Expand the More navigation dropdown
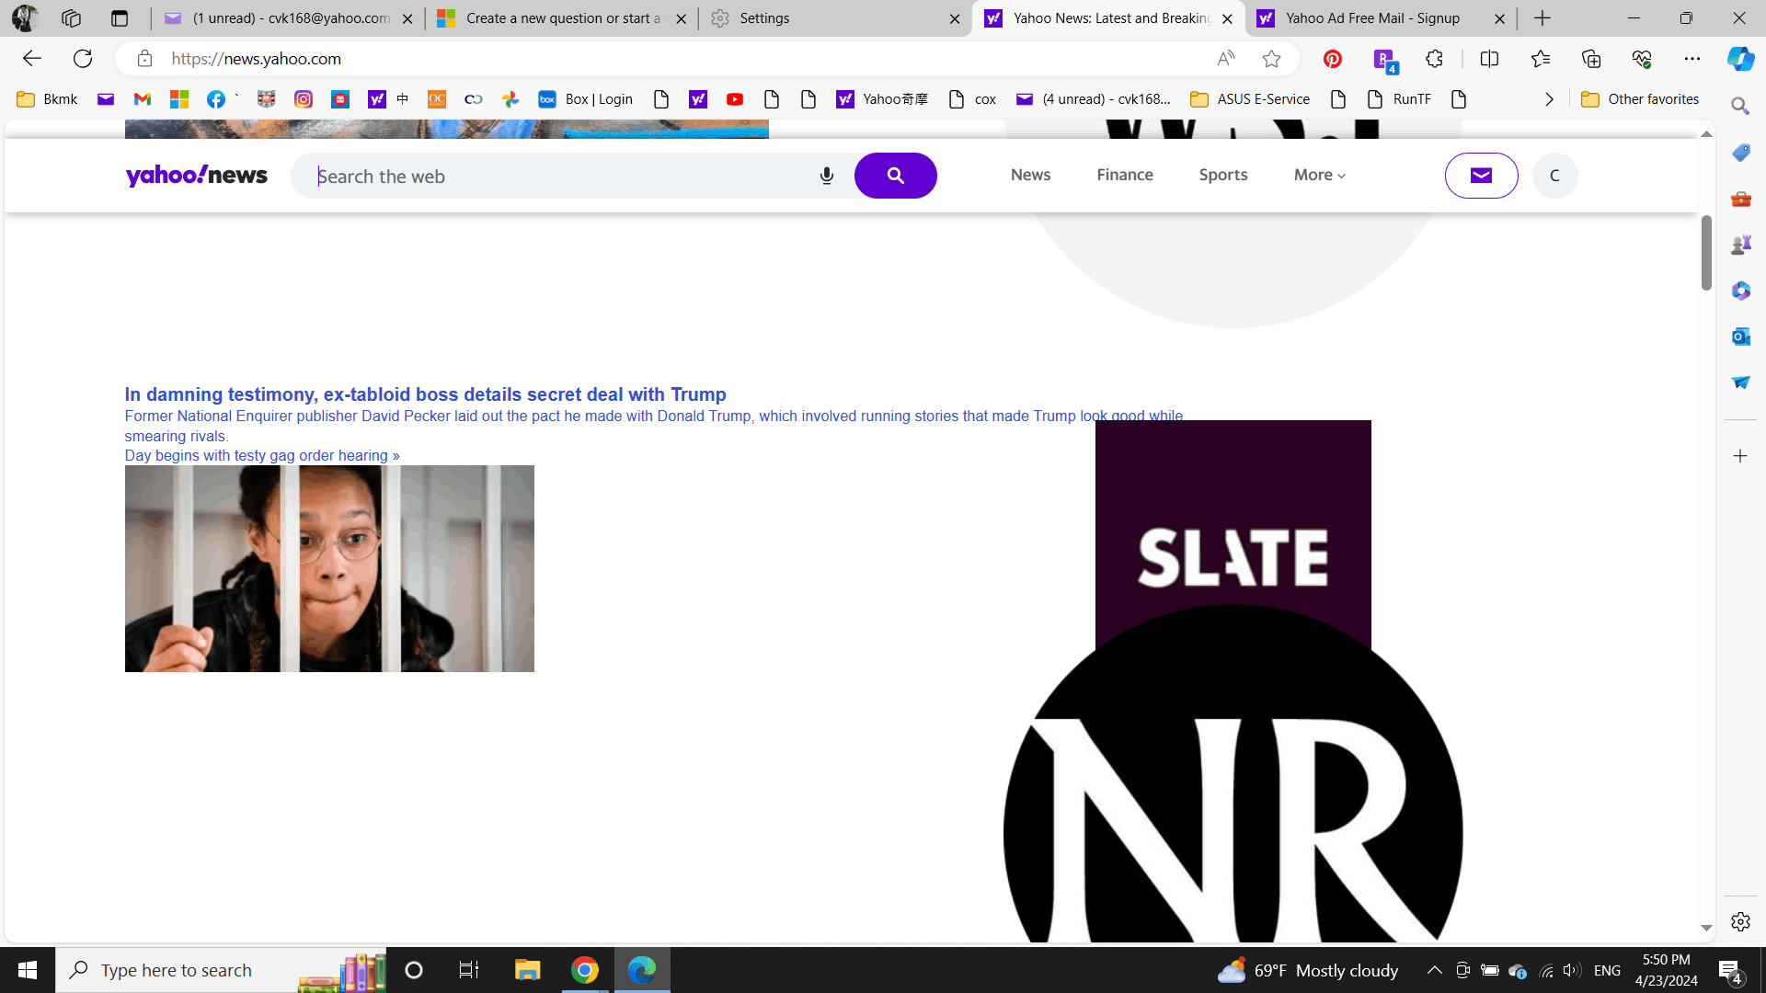This screenshot has height=993, width=1766. coord(1319,175)
